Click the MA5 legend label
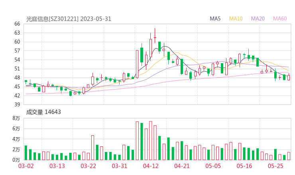This screenshot has height=175, width=295. (215, 19)
